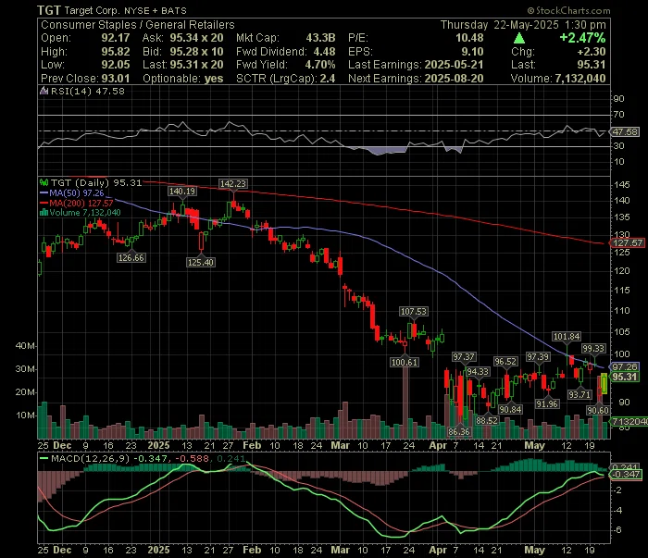Click the header Volume value 7,132,040
Image resolution: width=648 pixels, height=558 pixels.
coord(580,79)
